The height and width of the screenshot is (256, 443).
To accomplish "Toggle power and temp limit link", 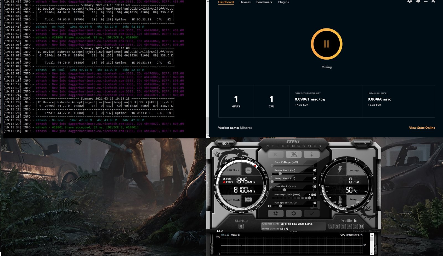I will coord(271,178).
